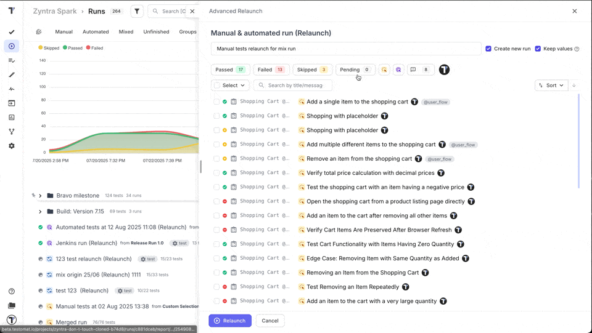Filter by manual tests icon button

click(x=384, y=70)
